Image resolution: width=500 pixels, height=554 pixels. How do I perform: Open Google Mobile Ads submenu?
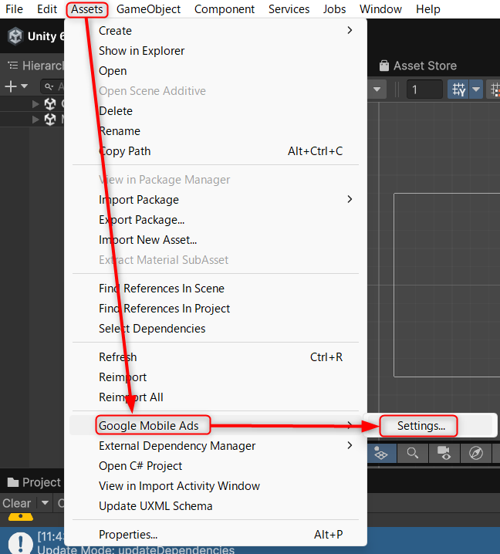(216, 426)
